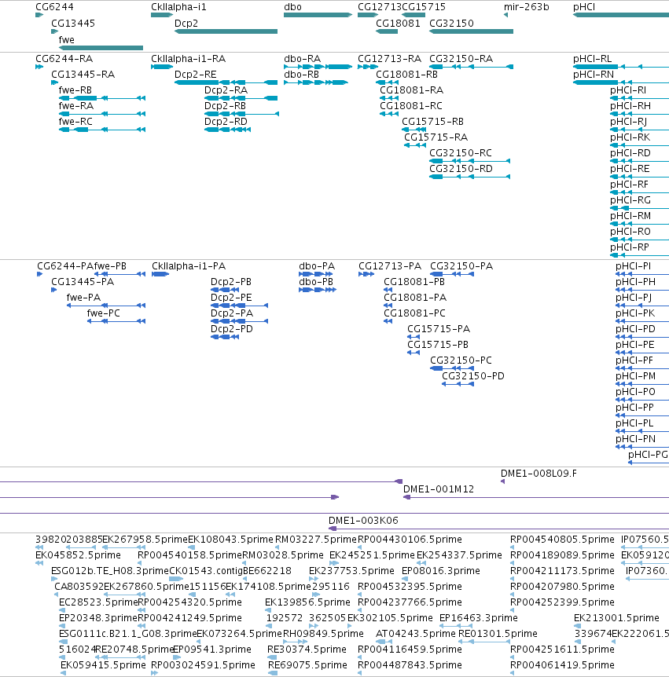Select the CG18081 gene label
Viewport: 669px width, 677px height.
coord(398,24)
